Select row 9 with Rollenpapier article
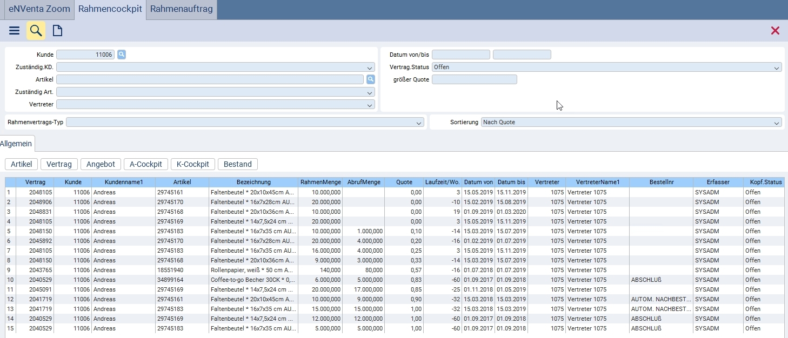The height and width of the screenshot is (338, 788). [x=252, y=270]
